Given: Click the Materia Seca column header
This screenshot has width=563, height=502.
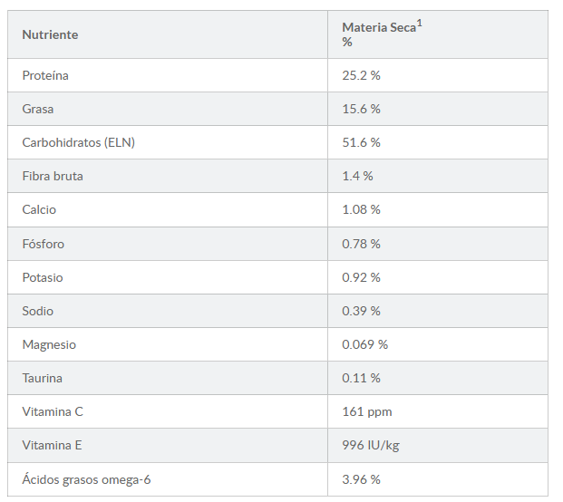Looking at the screenshot, I should coord(378,28).
